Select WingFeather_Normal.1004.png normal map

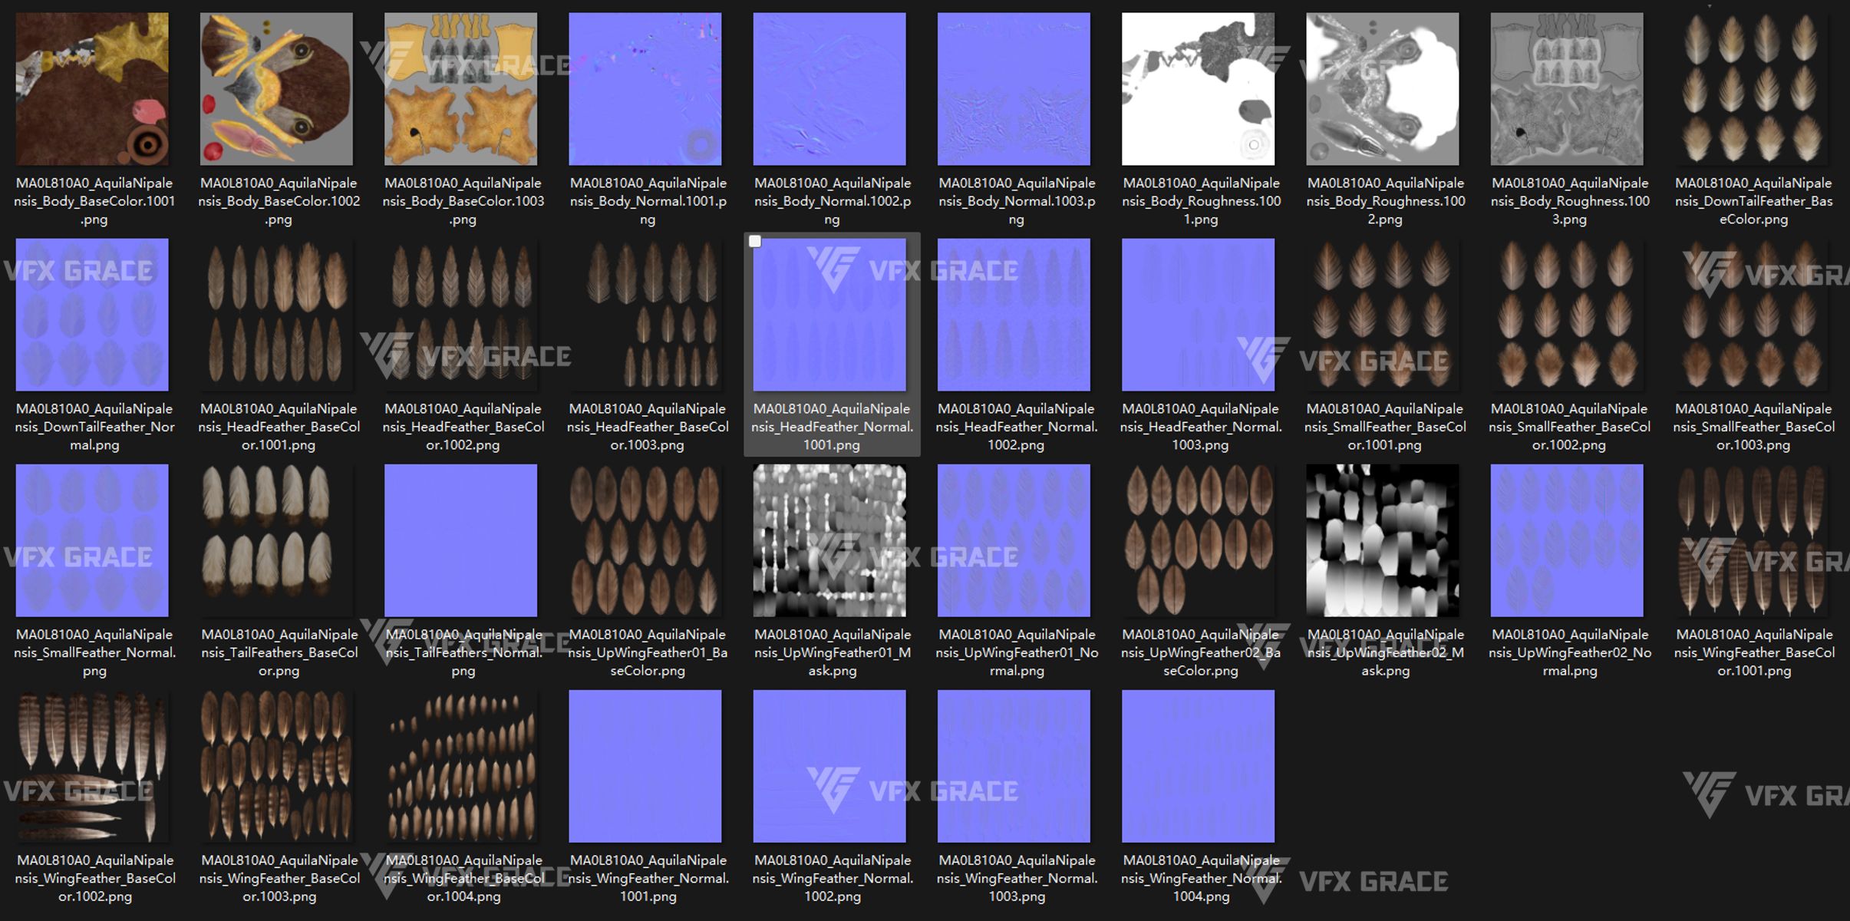click(x=1198, y=766)
